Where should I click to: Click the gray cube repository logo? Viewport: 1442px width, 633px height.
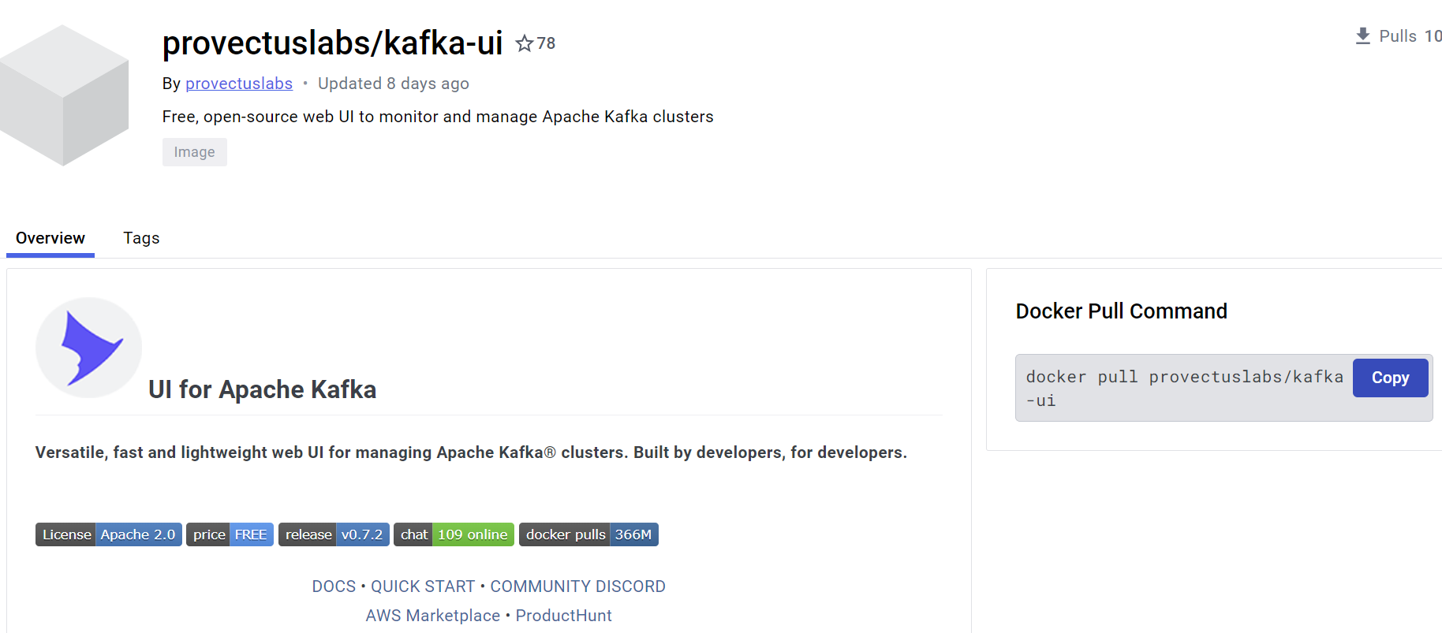point(64,95)
